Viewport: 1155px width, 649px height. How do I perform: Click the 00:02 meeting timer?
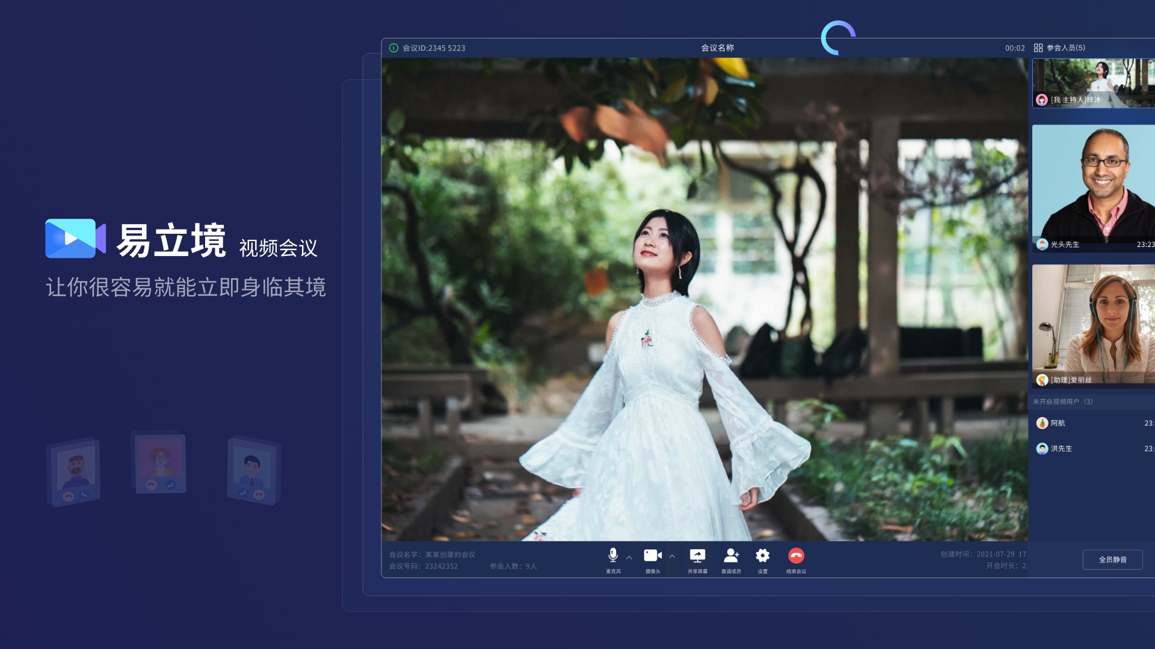(1015, 48)
